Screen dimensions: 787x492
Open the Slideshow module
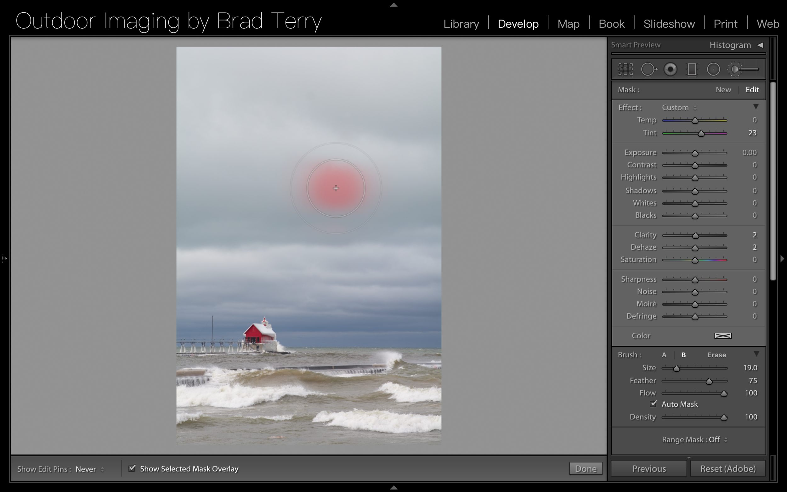pos(669,24)
